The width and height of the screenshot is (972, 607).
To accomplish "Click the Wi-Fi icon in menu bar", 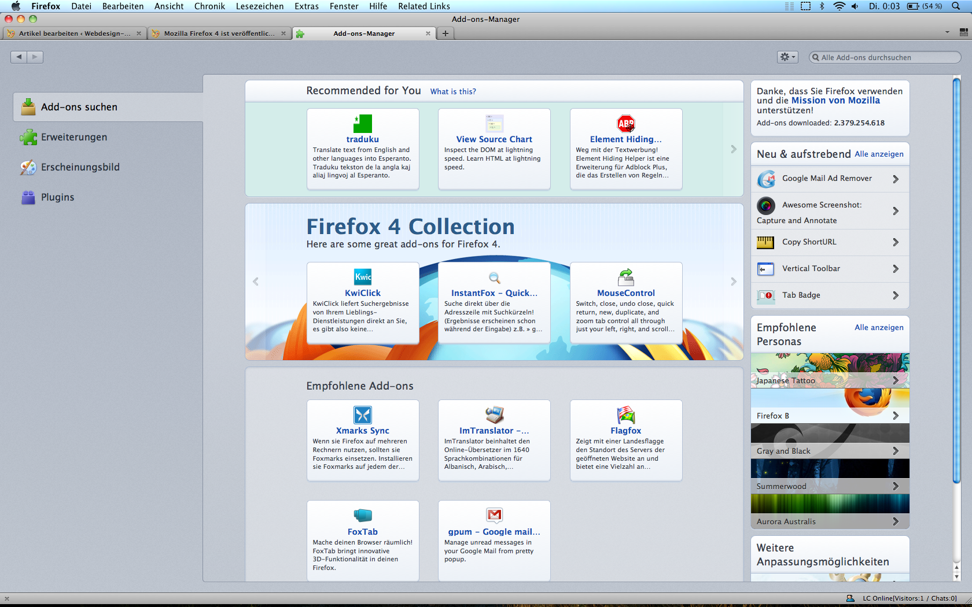I will click(x=839, y=6).
